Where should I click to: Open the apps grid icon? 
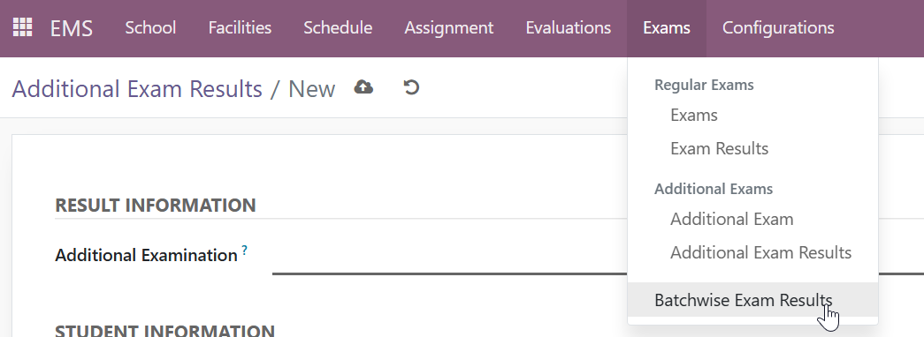click(22, 27)
